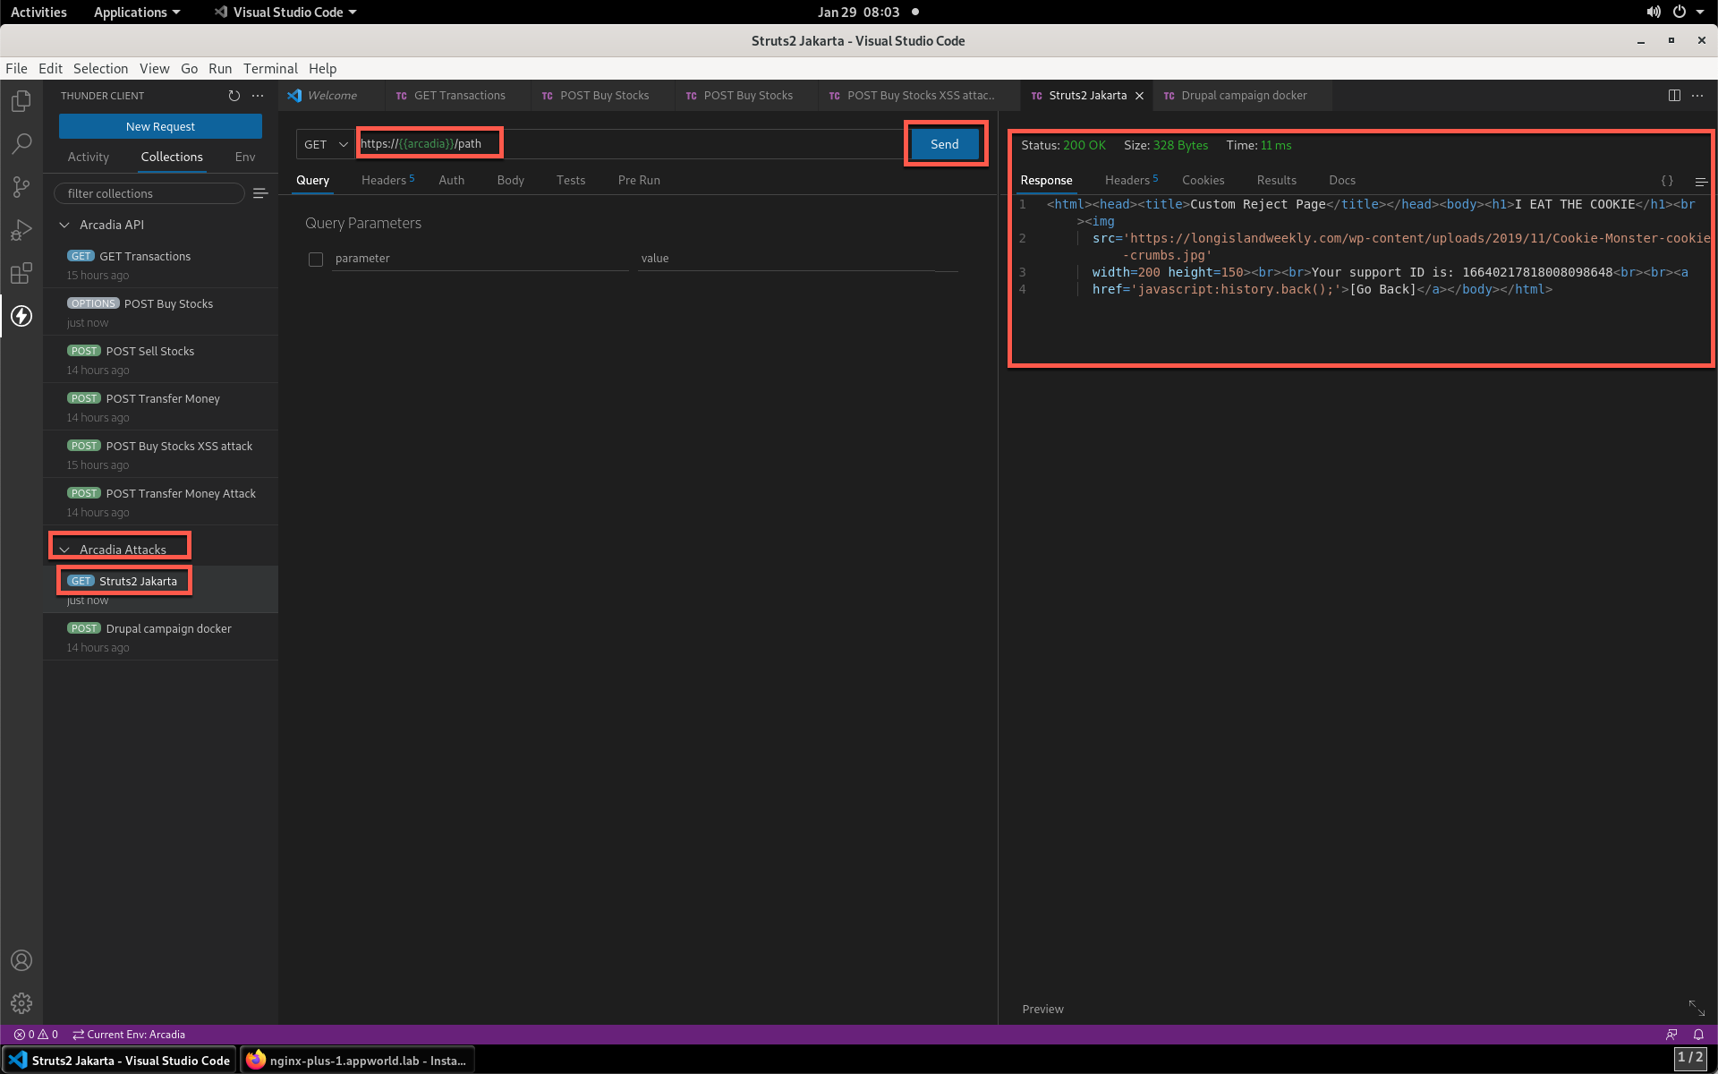Switch to Firefox nginx-plus-1 taskbar window
The image size is (1718, 1074).
(357, 1060)
